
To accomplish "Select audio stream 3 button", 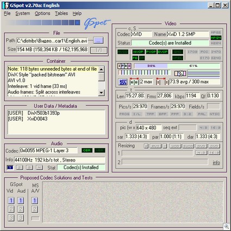I will pos(29,167).
